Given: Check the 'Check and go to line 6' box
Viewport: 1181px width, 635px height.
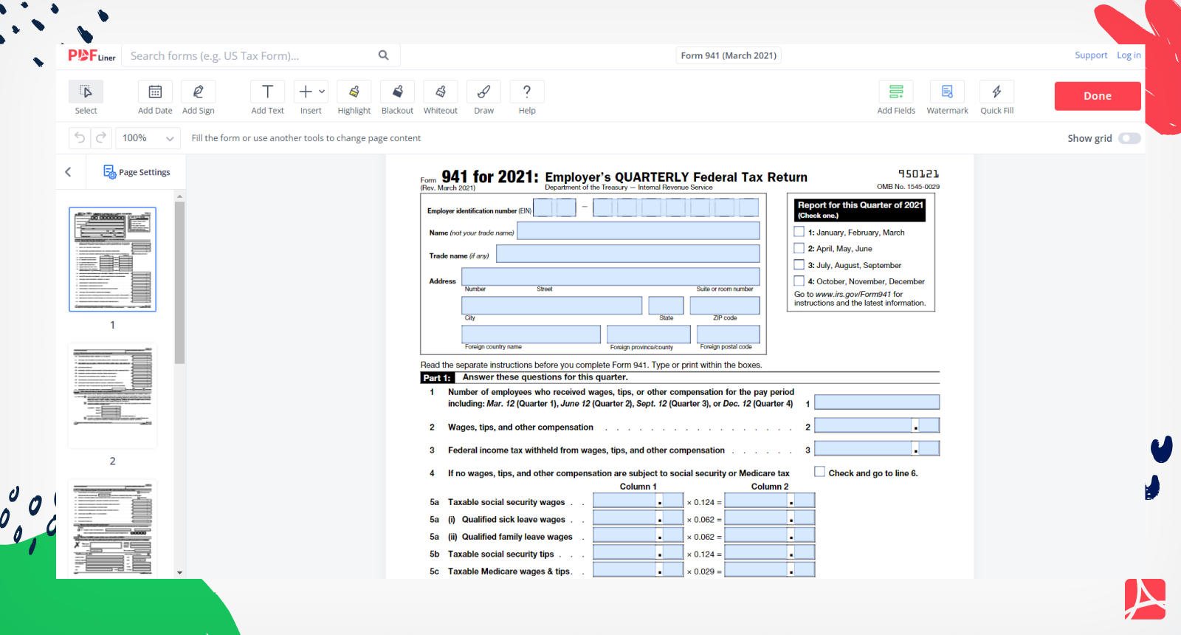Looking at the screenshot, I should 819,472.
